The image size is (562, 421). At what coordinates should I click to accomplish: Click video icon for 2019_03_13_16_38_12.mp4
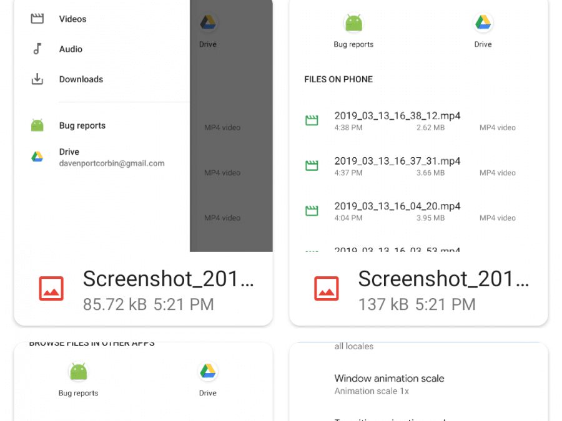click(312, 120)
